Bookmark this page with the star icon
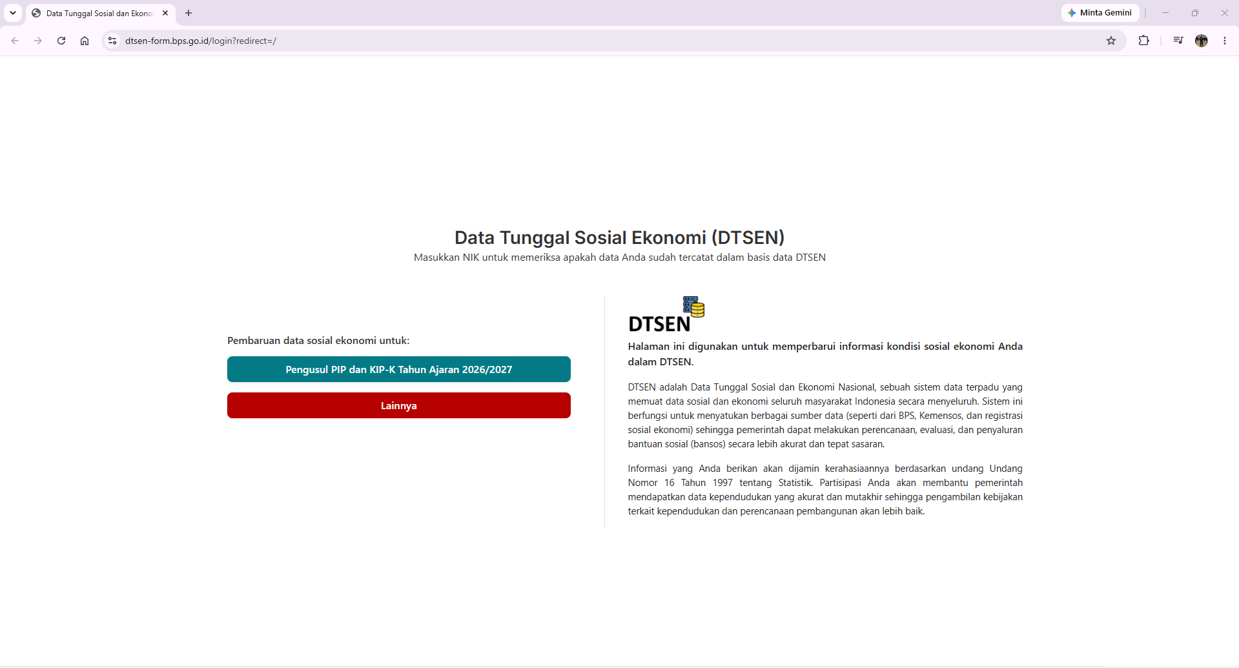 click(x=1111, y=41)
